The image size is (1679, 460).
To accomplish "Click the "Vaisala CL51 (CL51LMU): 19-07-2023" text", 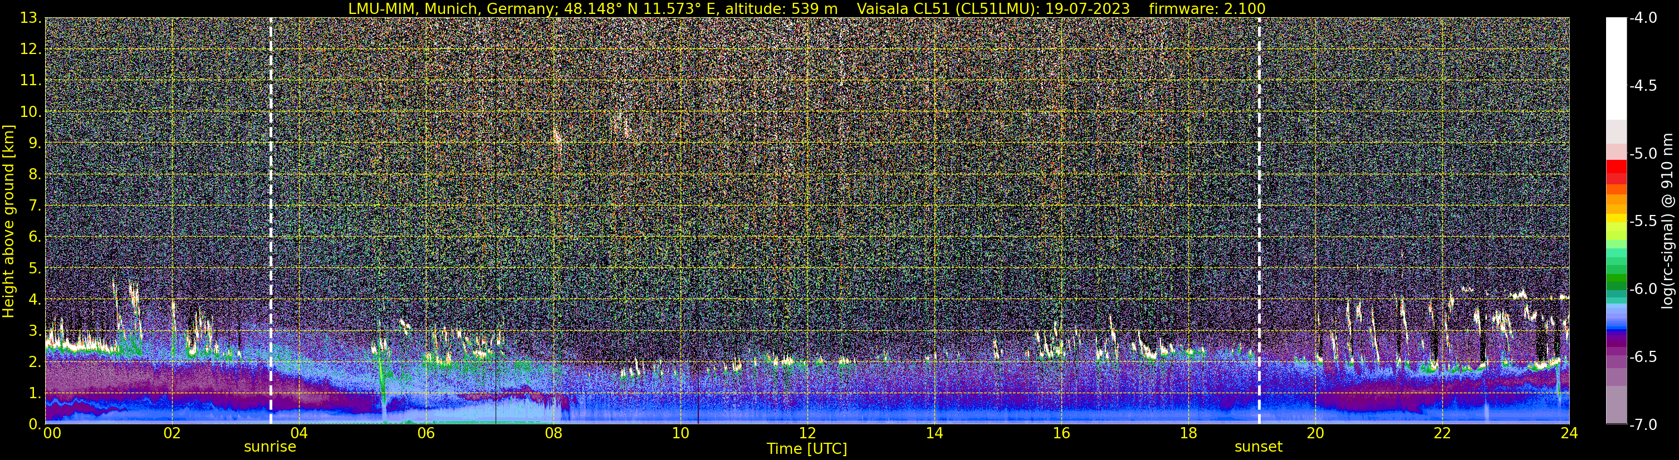I will [x=993, y=8].
